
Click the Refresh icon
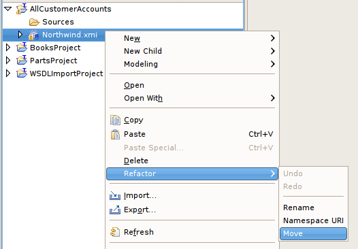pos(115,232)
